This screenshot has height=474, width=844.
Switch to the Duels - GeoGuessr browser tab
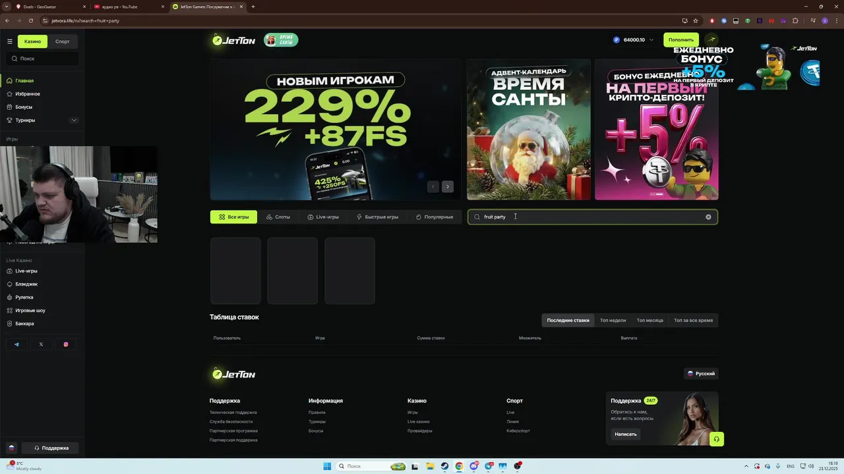(49, 7)
